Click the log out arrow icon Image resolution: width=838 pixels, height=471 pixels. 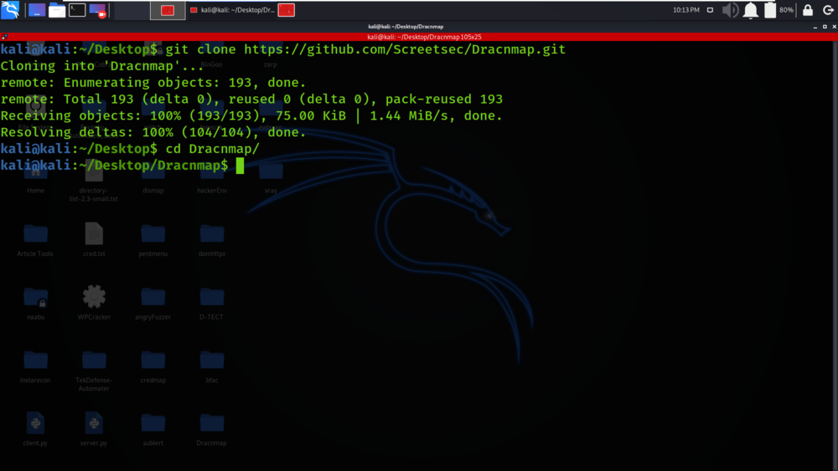click(x=828, y=10)
